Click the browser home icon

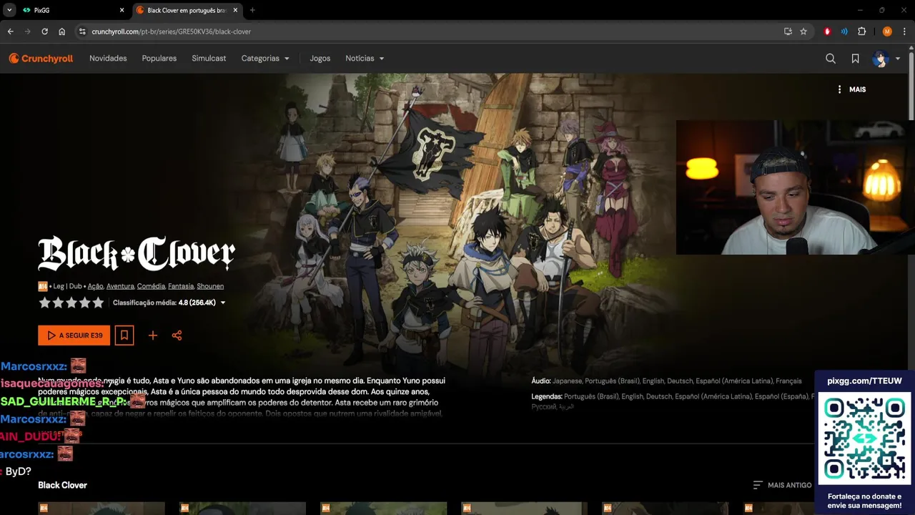point(61,31)
